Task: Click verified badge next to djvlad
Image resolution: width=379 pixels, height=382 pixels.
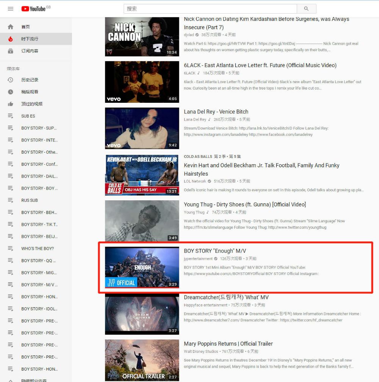Action: pyautogui.click(x=197, y=35)
